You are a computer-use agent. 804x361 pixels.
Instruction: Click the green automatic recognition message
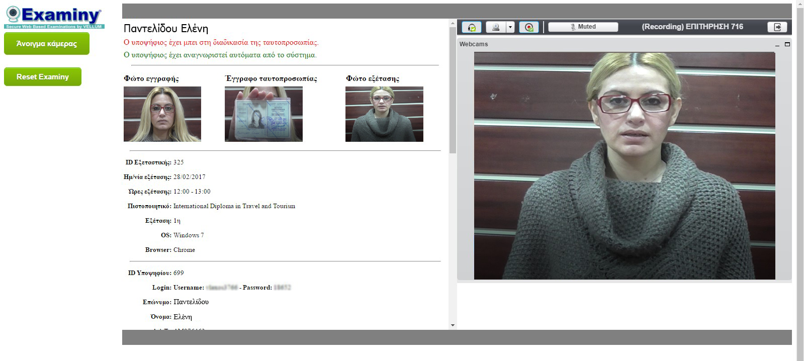[220, 55]
